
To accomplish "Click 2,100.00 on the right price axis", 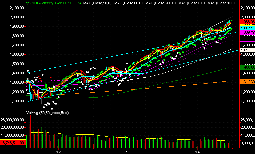I will click(248, 8).
